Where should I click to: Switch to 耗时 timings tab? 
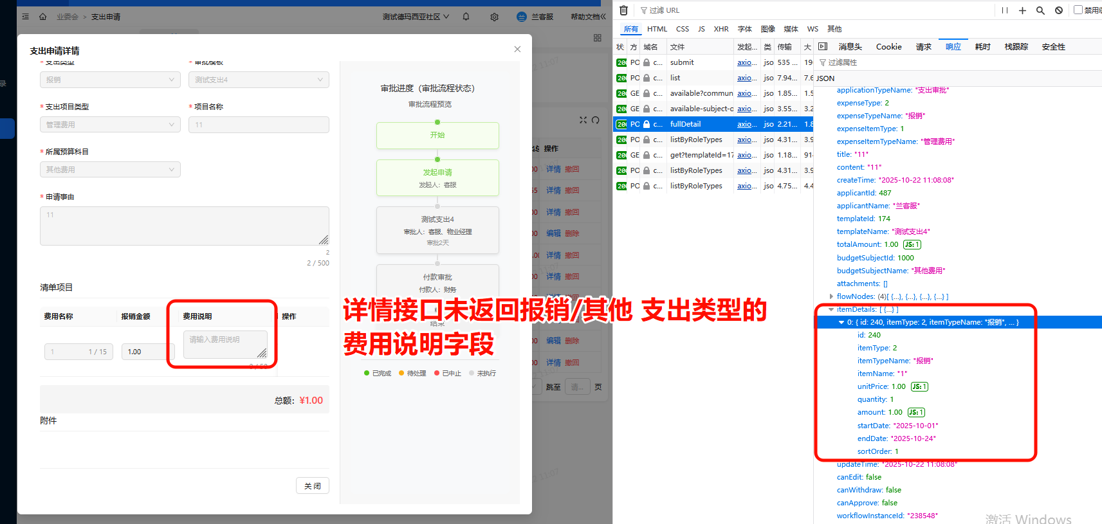(983, 47)
